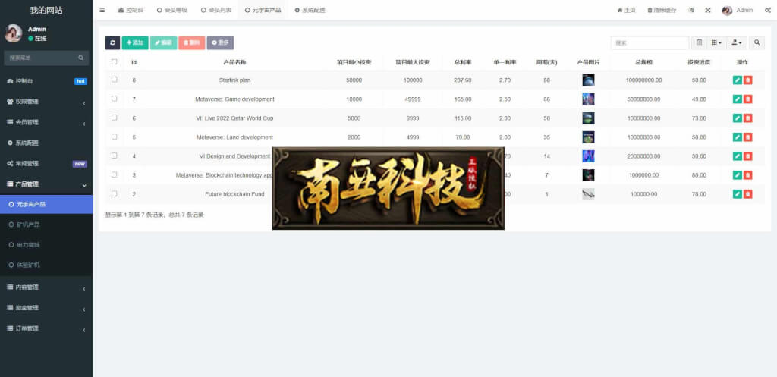This screenshot has width=777, height=377.
Task: Delete the Future blockchain Fund row
Action: click(747, 194)
